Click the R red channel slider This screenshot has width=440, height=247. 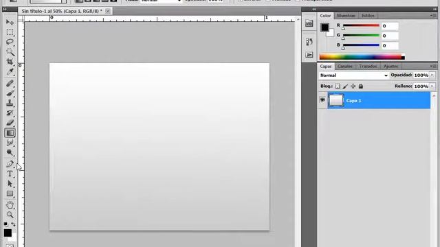coord(361,26)
